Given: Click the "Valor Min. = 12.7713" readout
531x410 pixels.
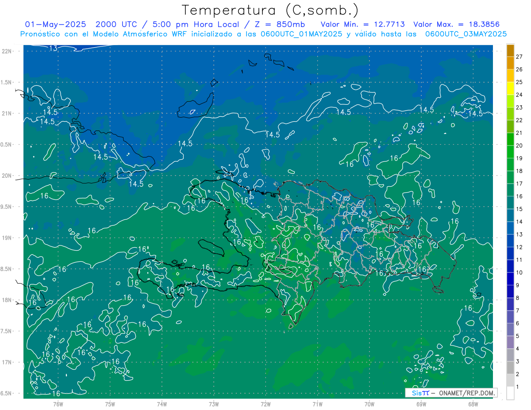Looking at the screenshot, I should [362, 24].
